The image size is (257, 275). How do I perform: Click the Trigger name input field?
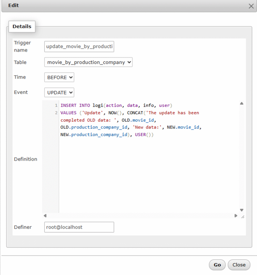[79, 46]
